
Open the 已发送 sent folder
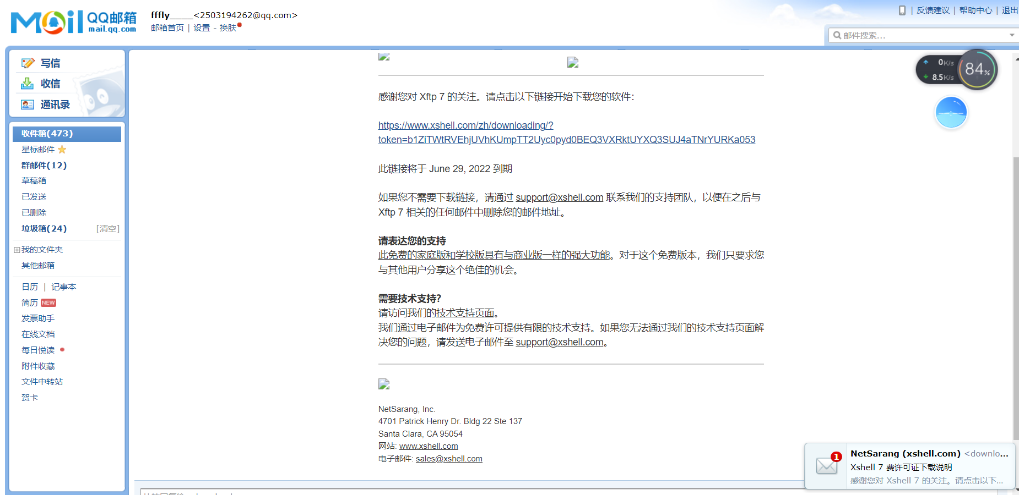(x=34, y=197)
